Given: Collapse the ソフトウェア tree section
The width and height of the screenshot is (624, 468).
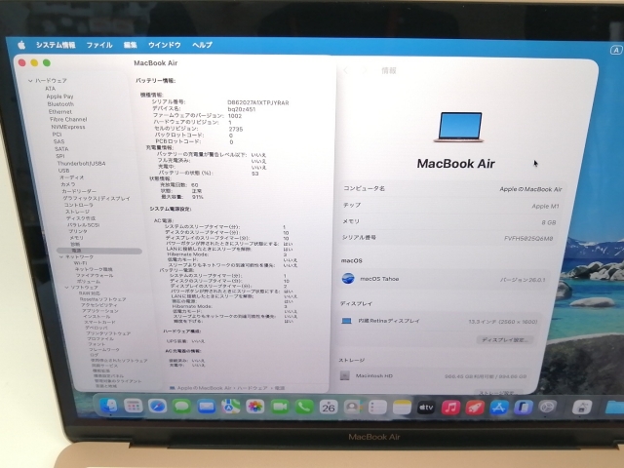Looking at the screenshot, I should tap(66, 287).
